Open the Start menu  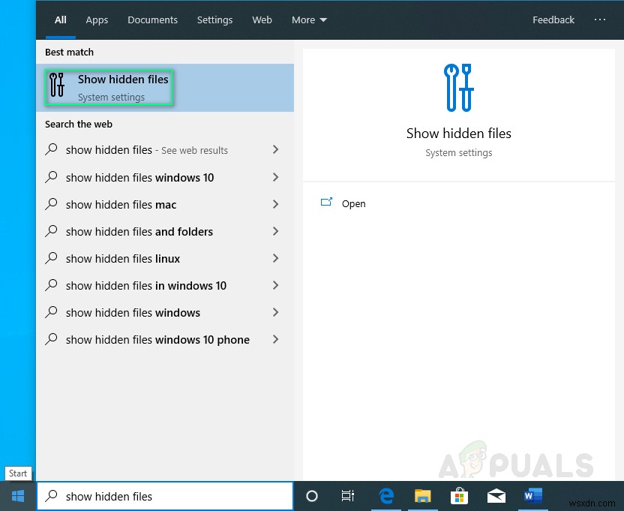coord(17,496)
